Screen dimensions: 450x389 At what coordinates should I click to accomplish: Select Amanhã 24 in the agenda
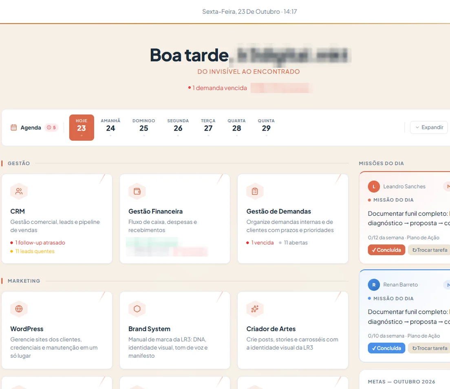tap(110, 127)
